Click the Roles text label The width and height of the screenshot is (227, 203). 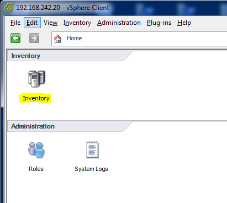[36, 169]
